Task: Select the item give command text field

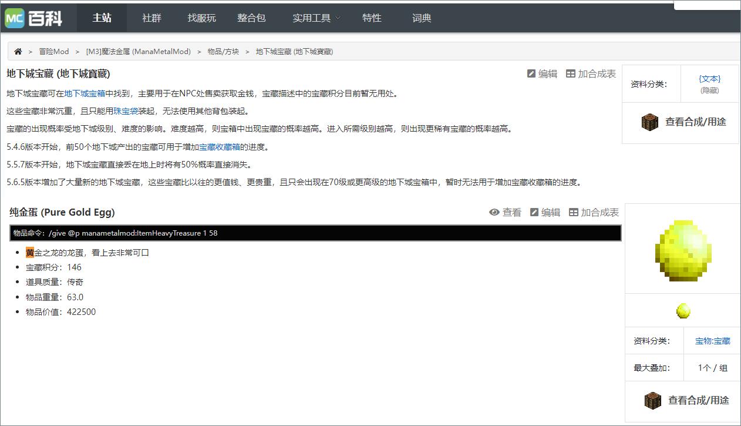Action: point(314,233)
